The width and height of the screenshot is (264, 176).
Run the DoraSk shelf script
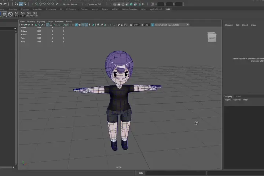(x=35, y=14)
